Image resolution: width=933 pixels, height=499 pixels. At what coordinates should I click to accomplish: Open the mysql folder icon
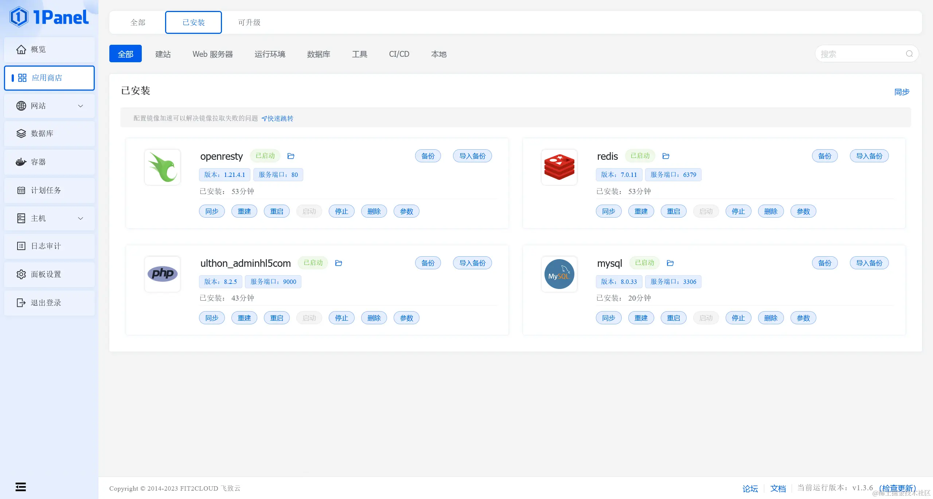tap(670, 263)
